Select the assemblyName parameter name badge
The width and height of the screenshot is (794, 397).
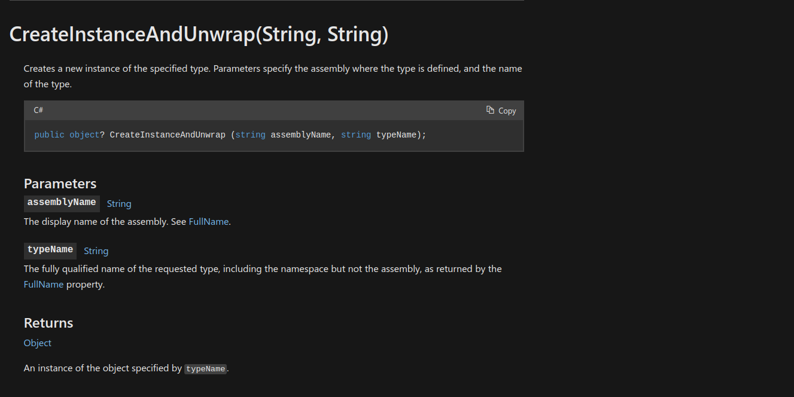pyautogui.click(x=62, y=203)
